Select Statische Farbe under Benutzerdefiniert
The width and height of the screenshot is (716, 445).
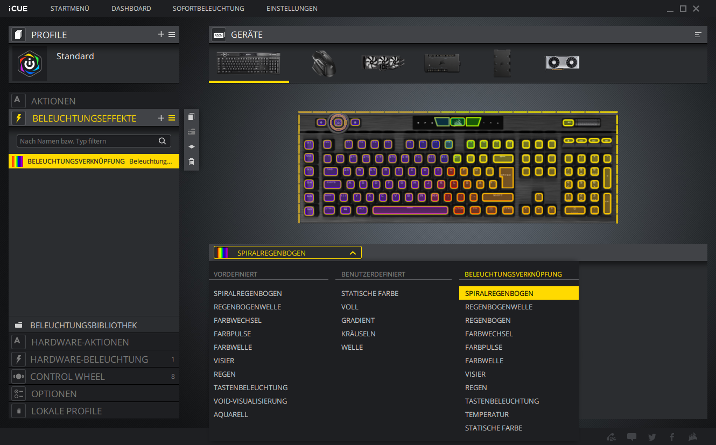[370, 293]
